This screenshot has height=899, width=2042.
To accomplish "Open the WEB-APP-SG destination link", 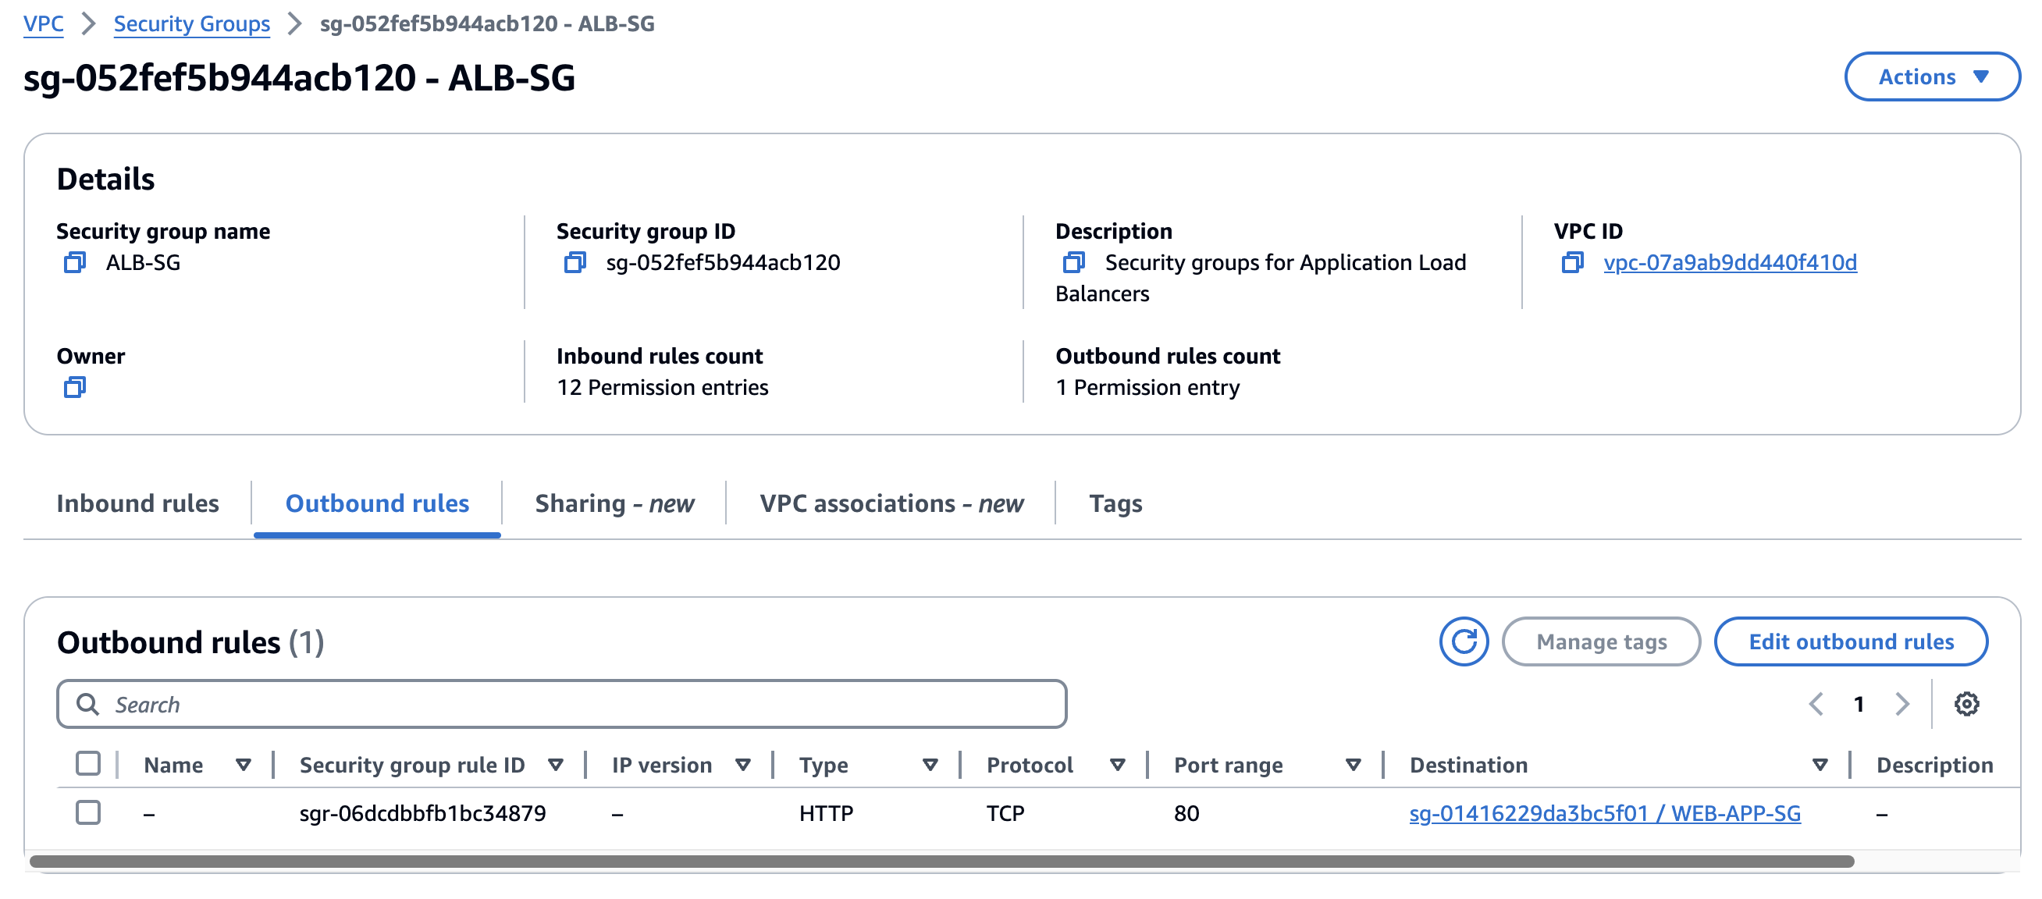I will 1603,813.
